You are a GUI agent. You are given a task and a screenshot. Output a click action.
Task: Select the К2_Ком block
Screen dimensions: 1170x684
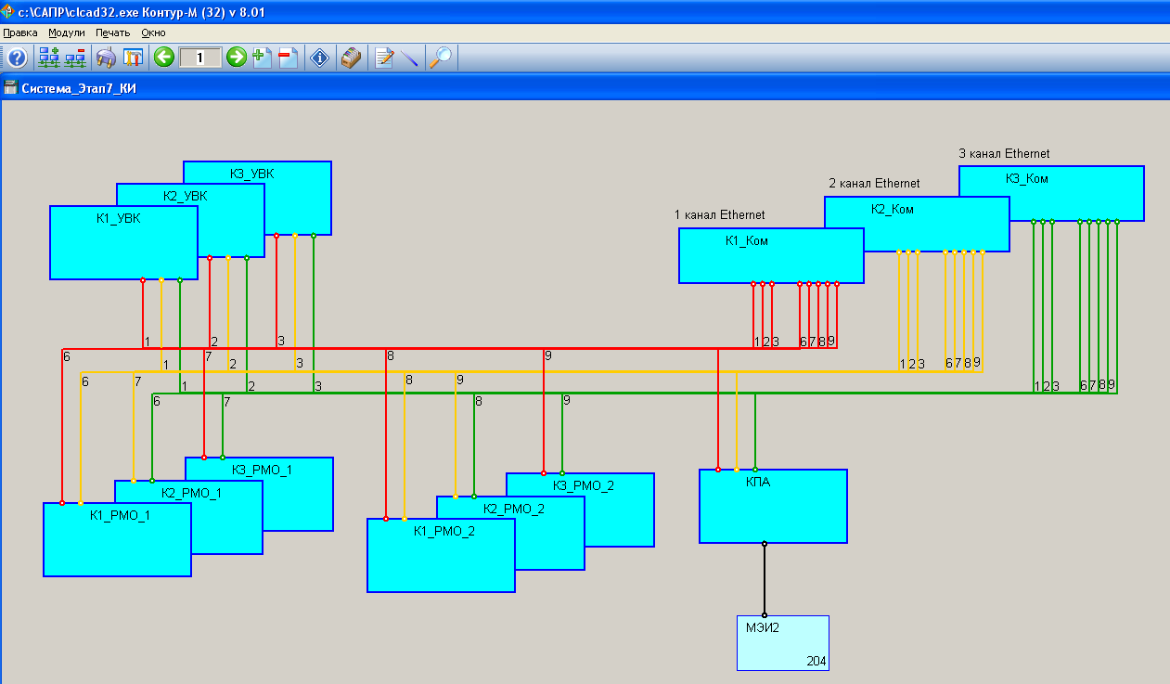pos(917,224)
